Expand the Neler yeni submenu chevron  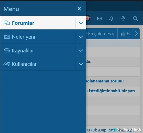coord(81,37)
